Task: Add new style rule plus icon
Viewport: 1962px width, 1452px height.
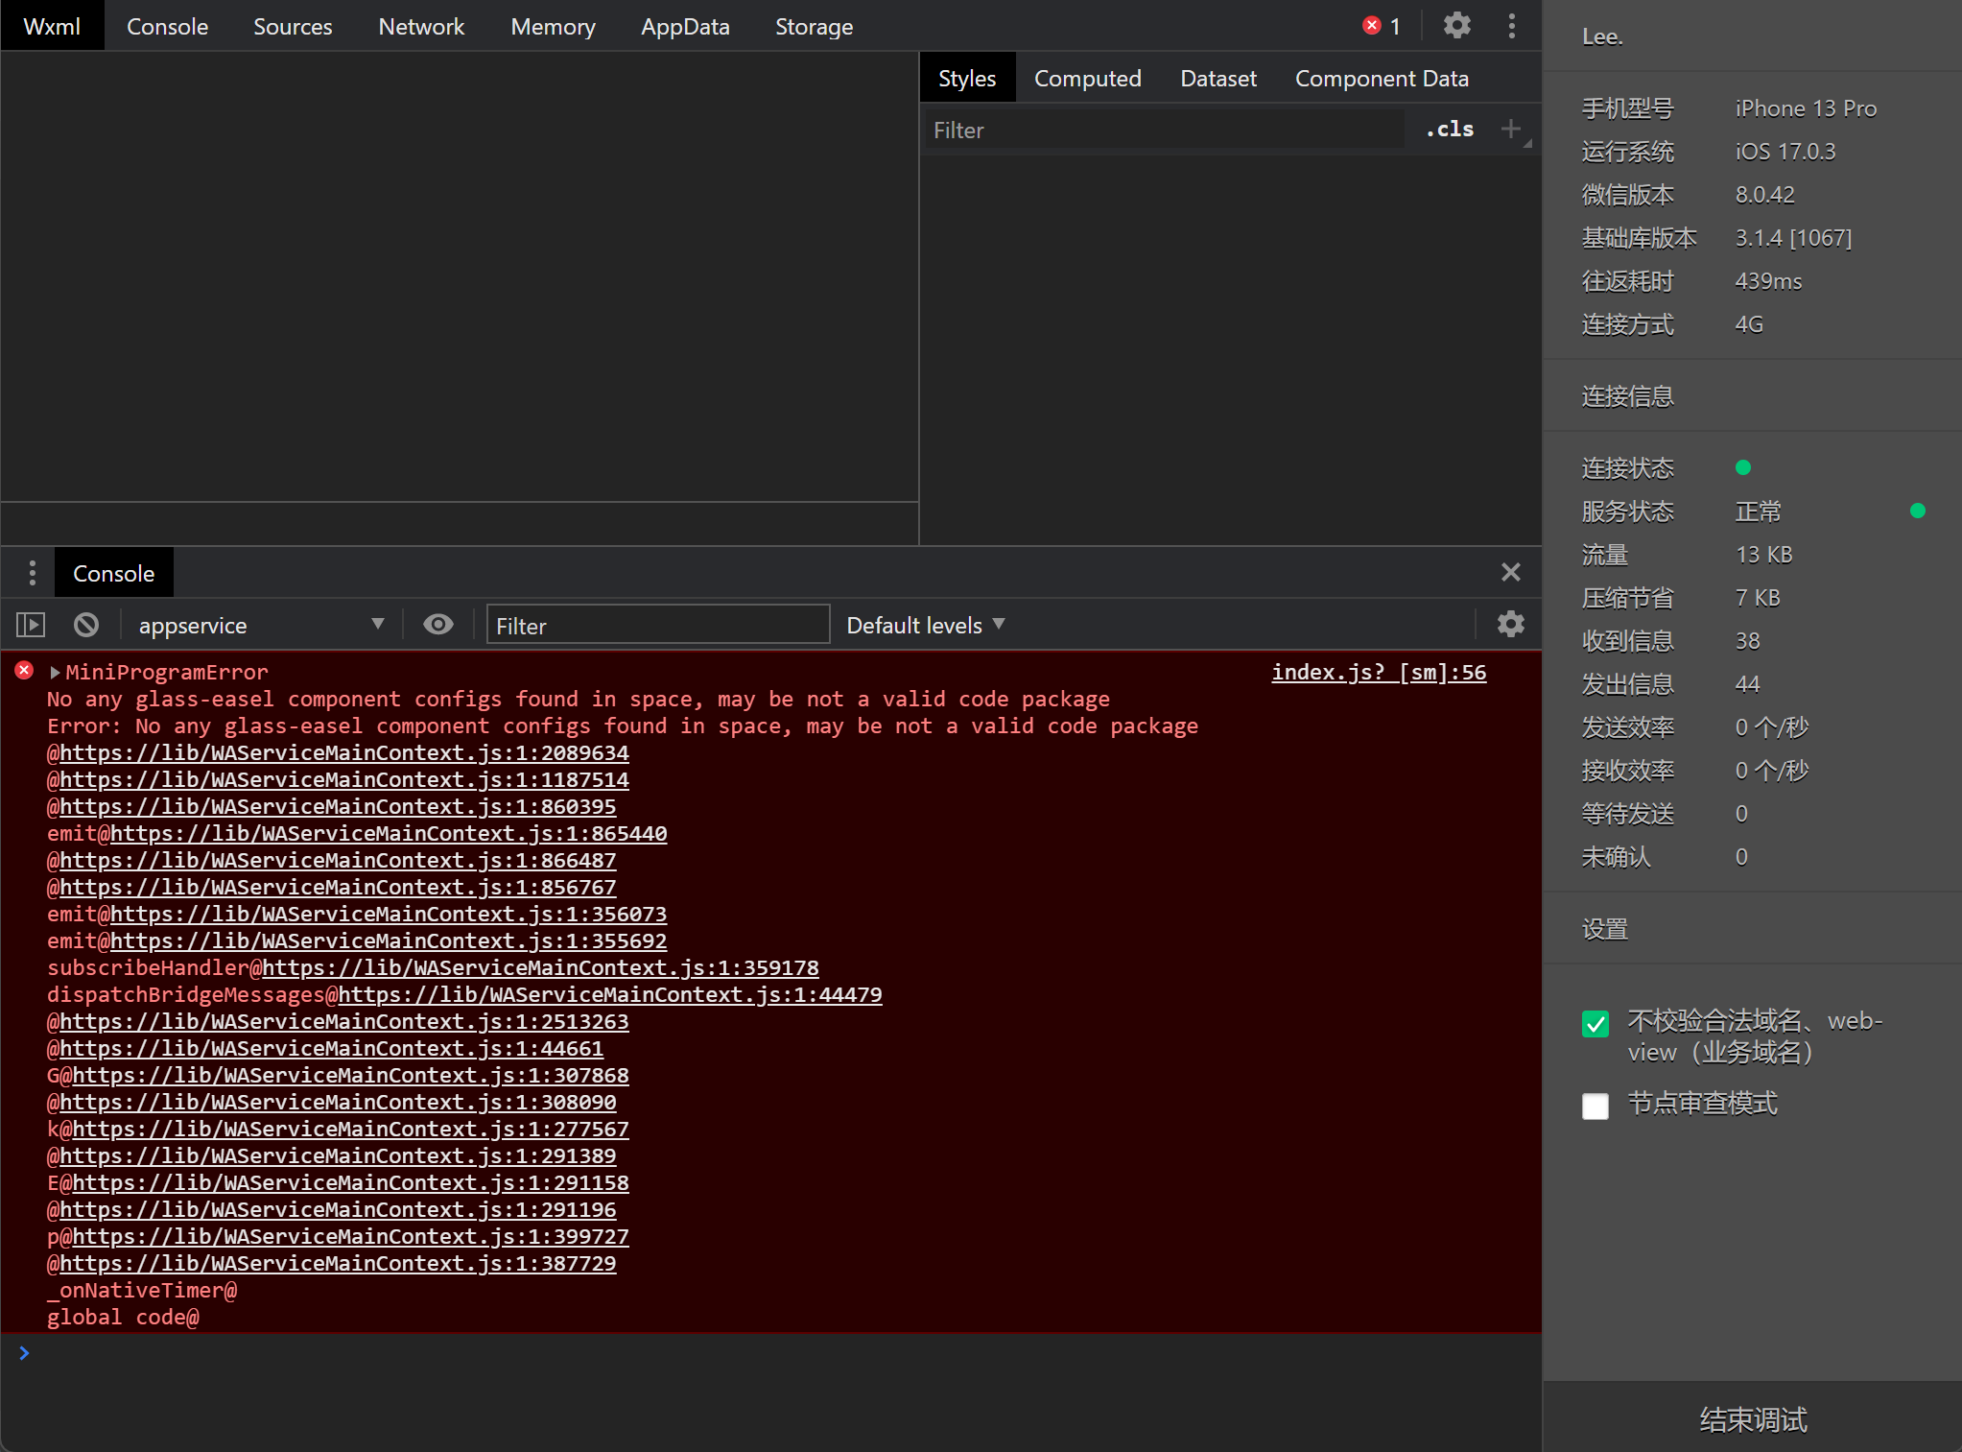Action: (1510, 129)
